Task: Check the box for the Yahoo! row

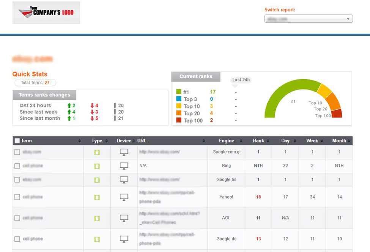Action: pos(17,197)
